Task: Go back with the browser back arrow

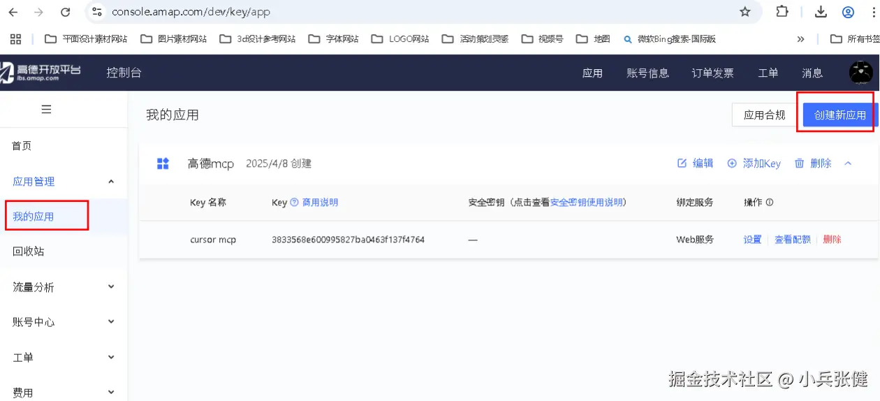Action: coord(13,12)
